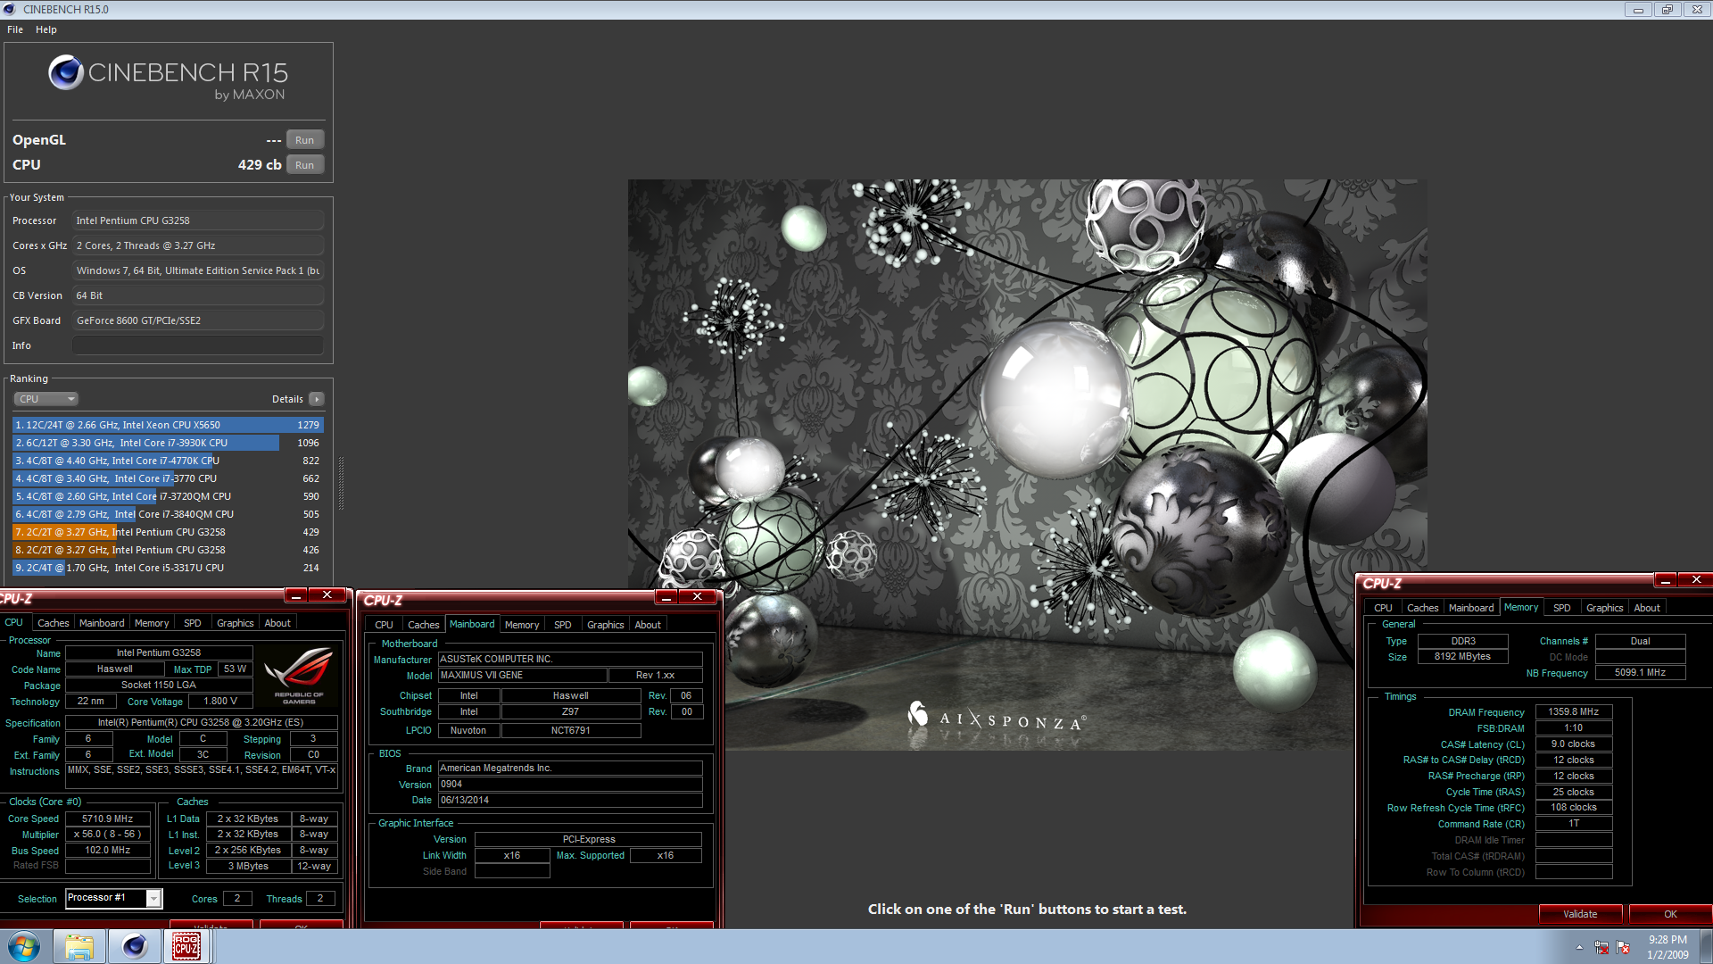Open SPD tab in right CPU-Z window
Viewport: 1713px width, 964px height.
click(x=1562, y=608)
